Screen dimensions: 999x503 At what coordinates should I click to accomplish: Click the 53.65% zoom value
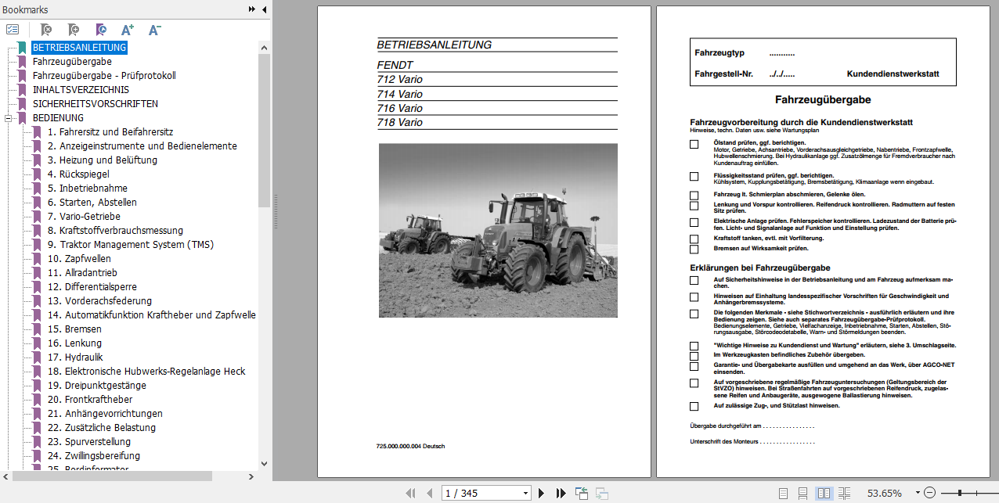coord(885,493)
